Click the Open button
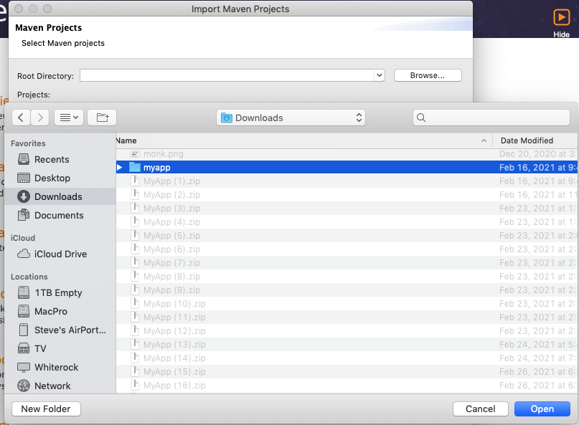 tap(542, 409)
